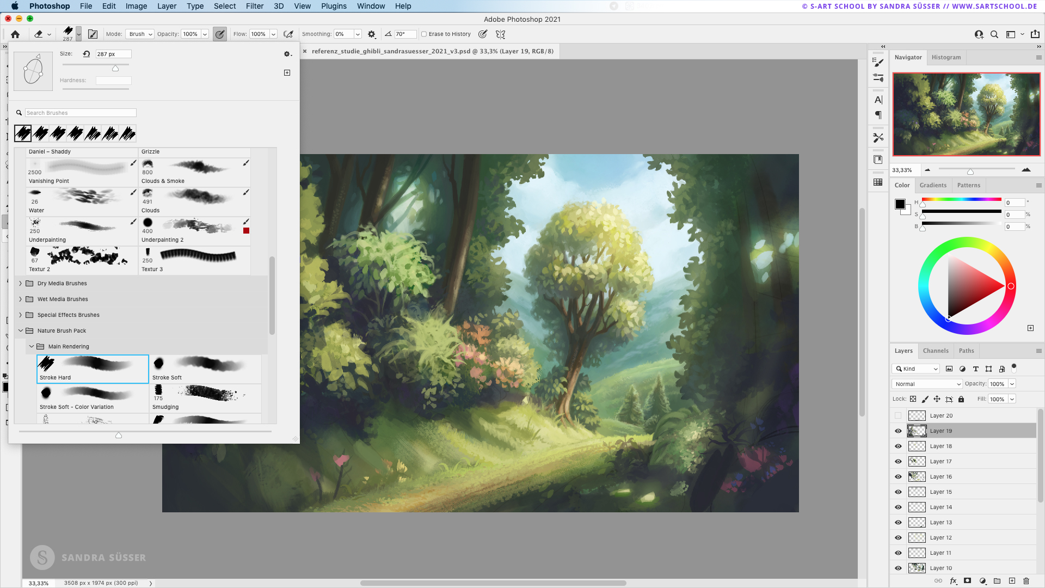This screenshot has width=1045, height=588.
Task: Open symmetry paint butterfly icon
Action: pos(501,34)
